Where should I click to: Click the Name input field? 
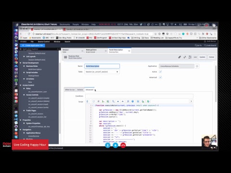point(102,66)
